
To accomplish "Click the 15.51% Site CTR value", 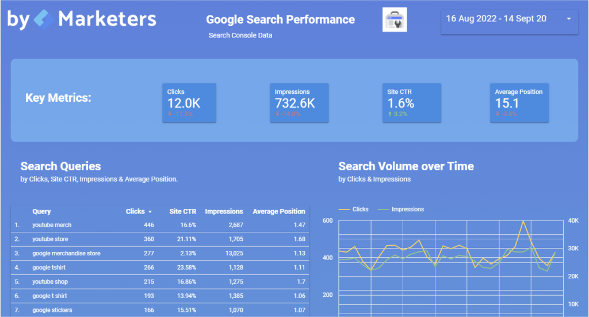I will [186, 310].
